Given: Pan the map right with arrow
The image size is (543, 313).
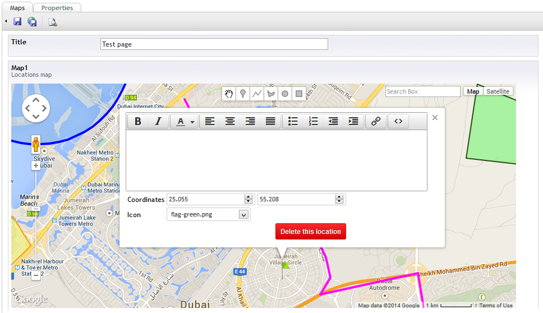Looking at the screenshot, I should (44, 108).
